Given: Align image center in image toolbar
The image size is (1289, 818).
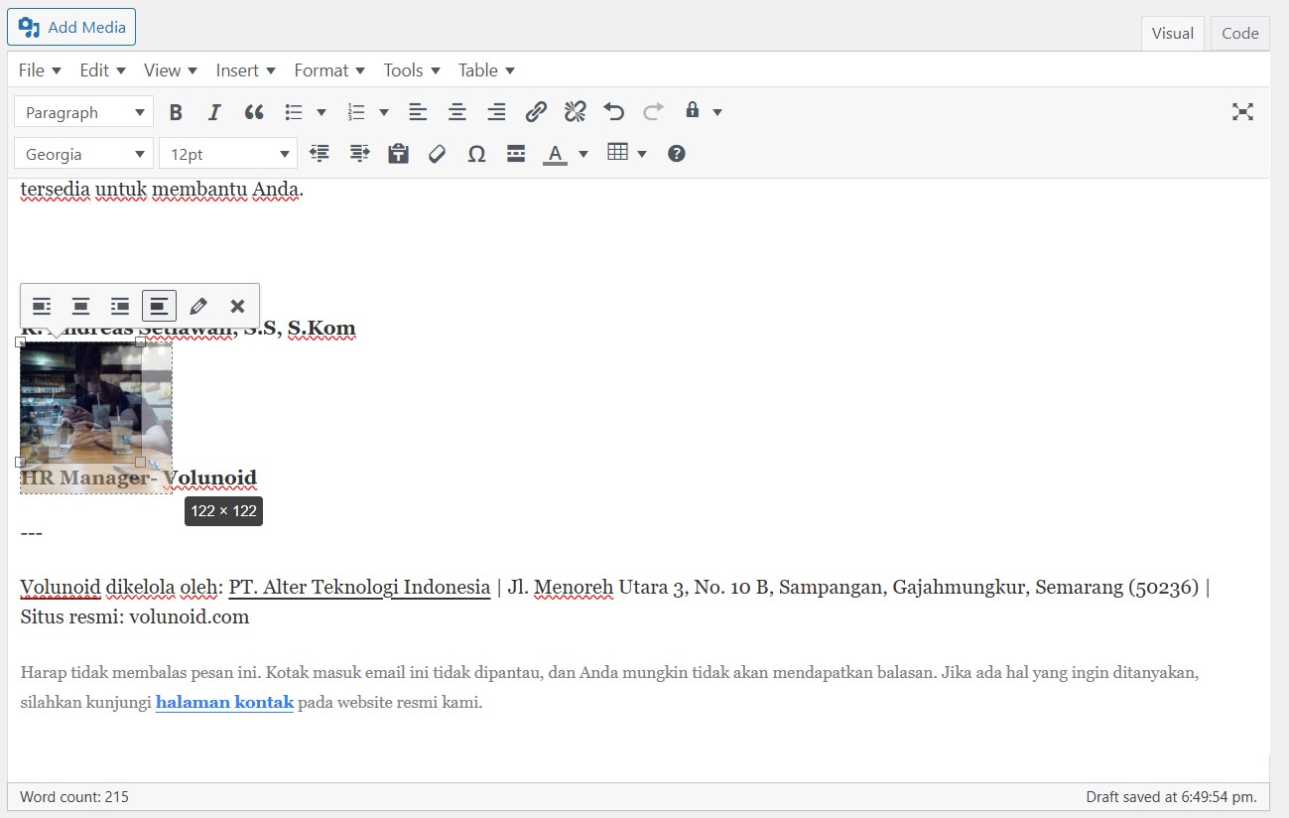Looking at the screenshot, I should [x=80, y=306].
